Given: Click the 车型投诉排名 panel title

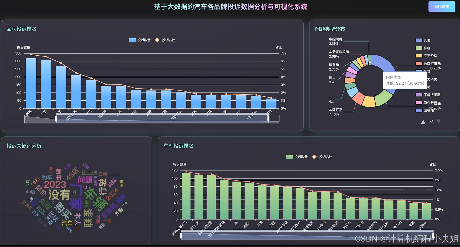Looking at the screenshot, I should [179, 146].
